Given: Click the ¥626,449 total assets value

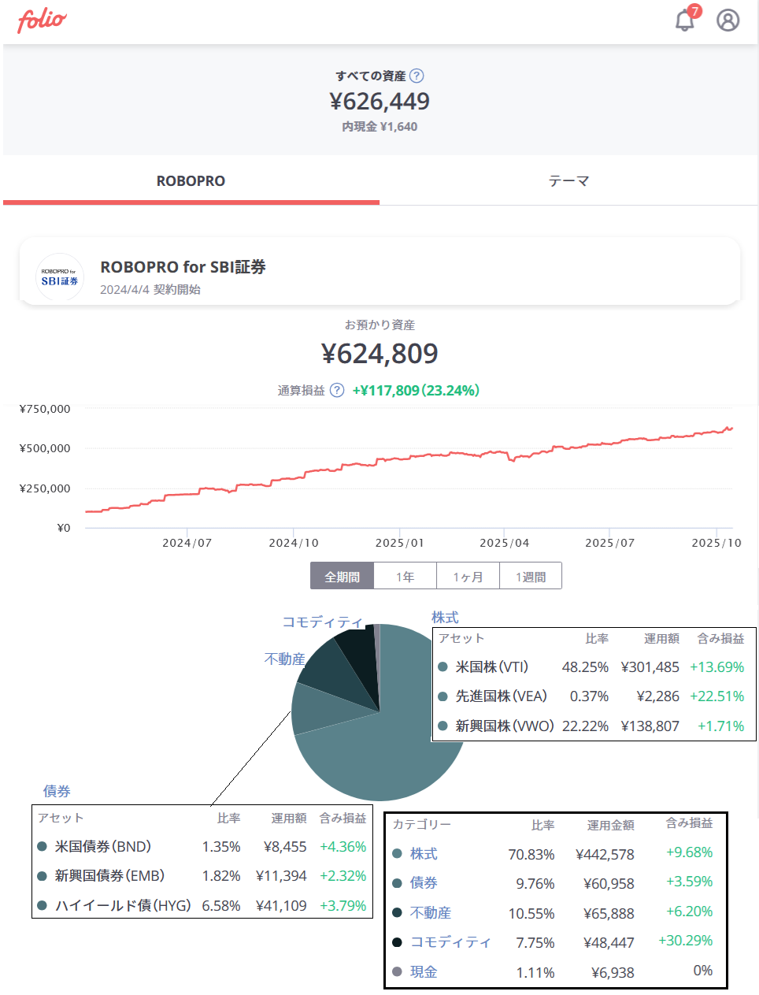Looking at the screenshot, I should 379,101.
